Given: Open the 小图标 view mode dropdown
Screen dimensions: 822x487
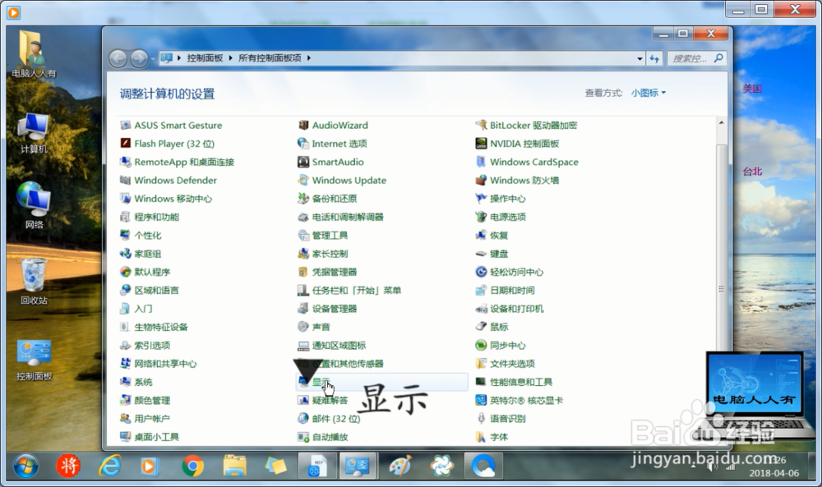Looking at the screenshot, I should coord(649,93).
